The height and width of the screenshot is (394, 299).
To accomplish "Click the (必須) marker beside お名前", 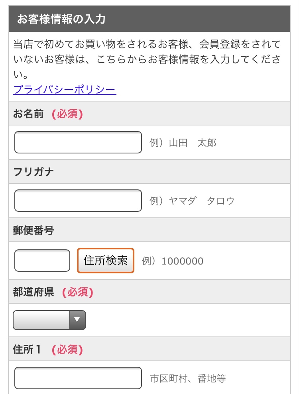I will click(x=67, y=114).
